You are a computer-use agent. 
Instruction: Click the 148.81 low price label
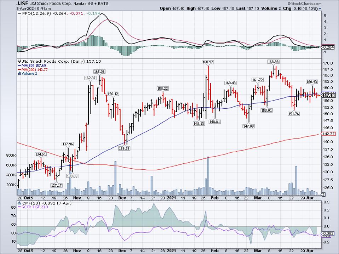(x=215, y=122)
